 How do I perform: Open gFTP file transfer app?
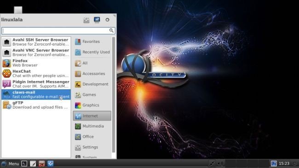click(36, 105)
